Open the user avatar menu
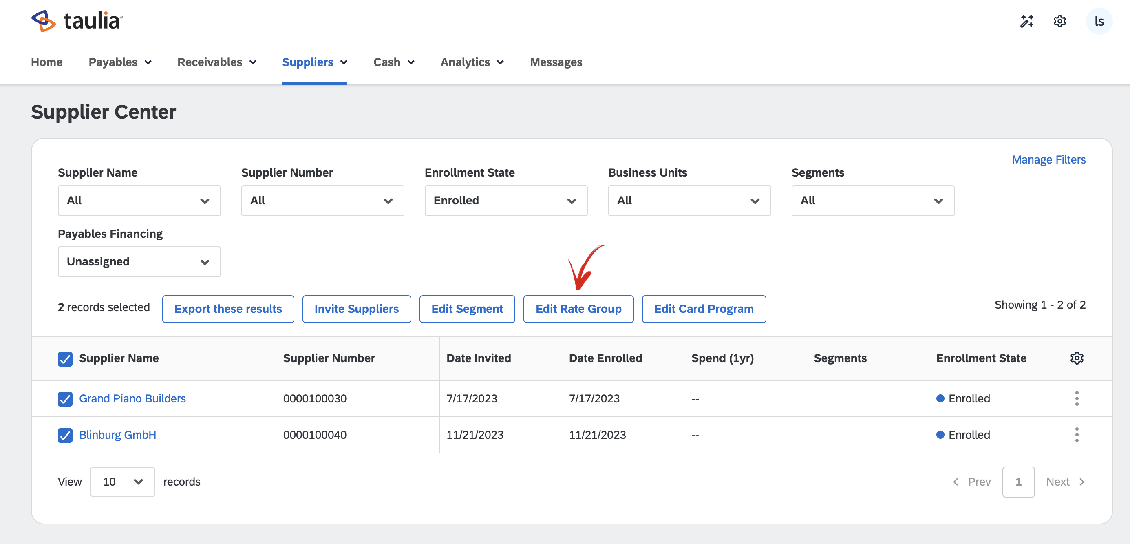 point(1099,21)
